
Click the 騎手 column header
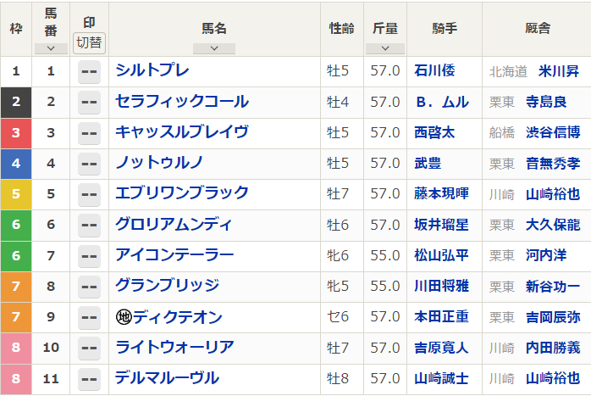coord(445,29)
